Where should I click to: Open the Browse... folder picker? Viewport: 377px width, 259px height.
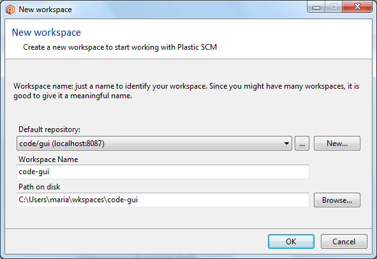[x=337, y=200]
